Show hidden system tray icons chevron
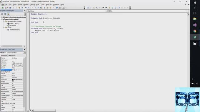Viewport: 200px width, 112px height. coord(192,79)
